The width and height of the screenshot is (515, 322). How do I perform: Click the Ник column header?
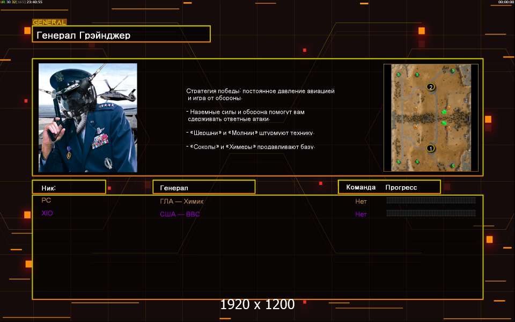pyautogui.click(x=69, y=187)
